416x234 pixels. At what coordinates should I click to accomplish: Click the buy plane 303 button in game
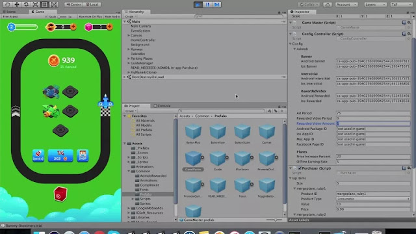[x=60, y=155]
